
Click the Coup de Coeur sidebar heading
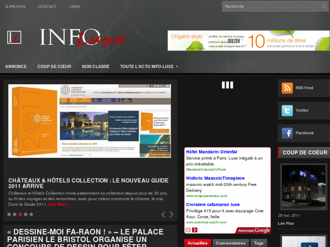click(305, 153)
